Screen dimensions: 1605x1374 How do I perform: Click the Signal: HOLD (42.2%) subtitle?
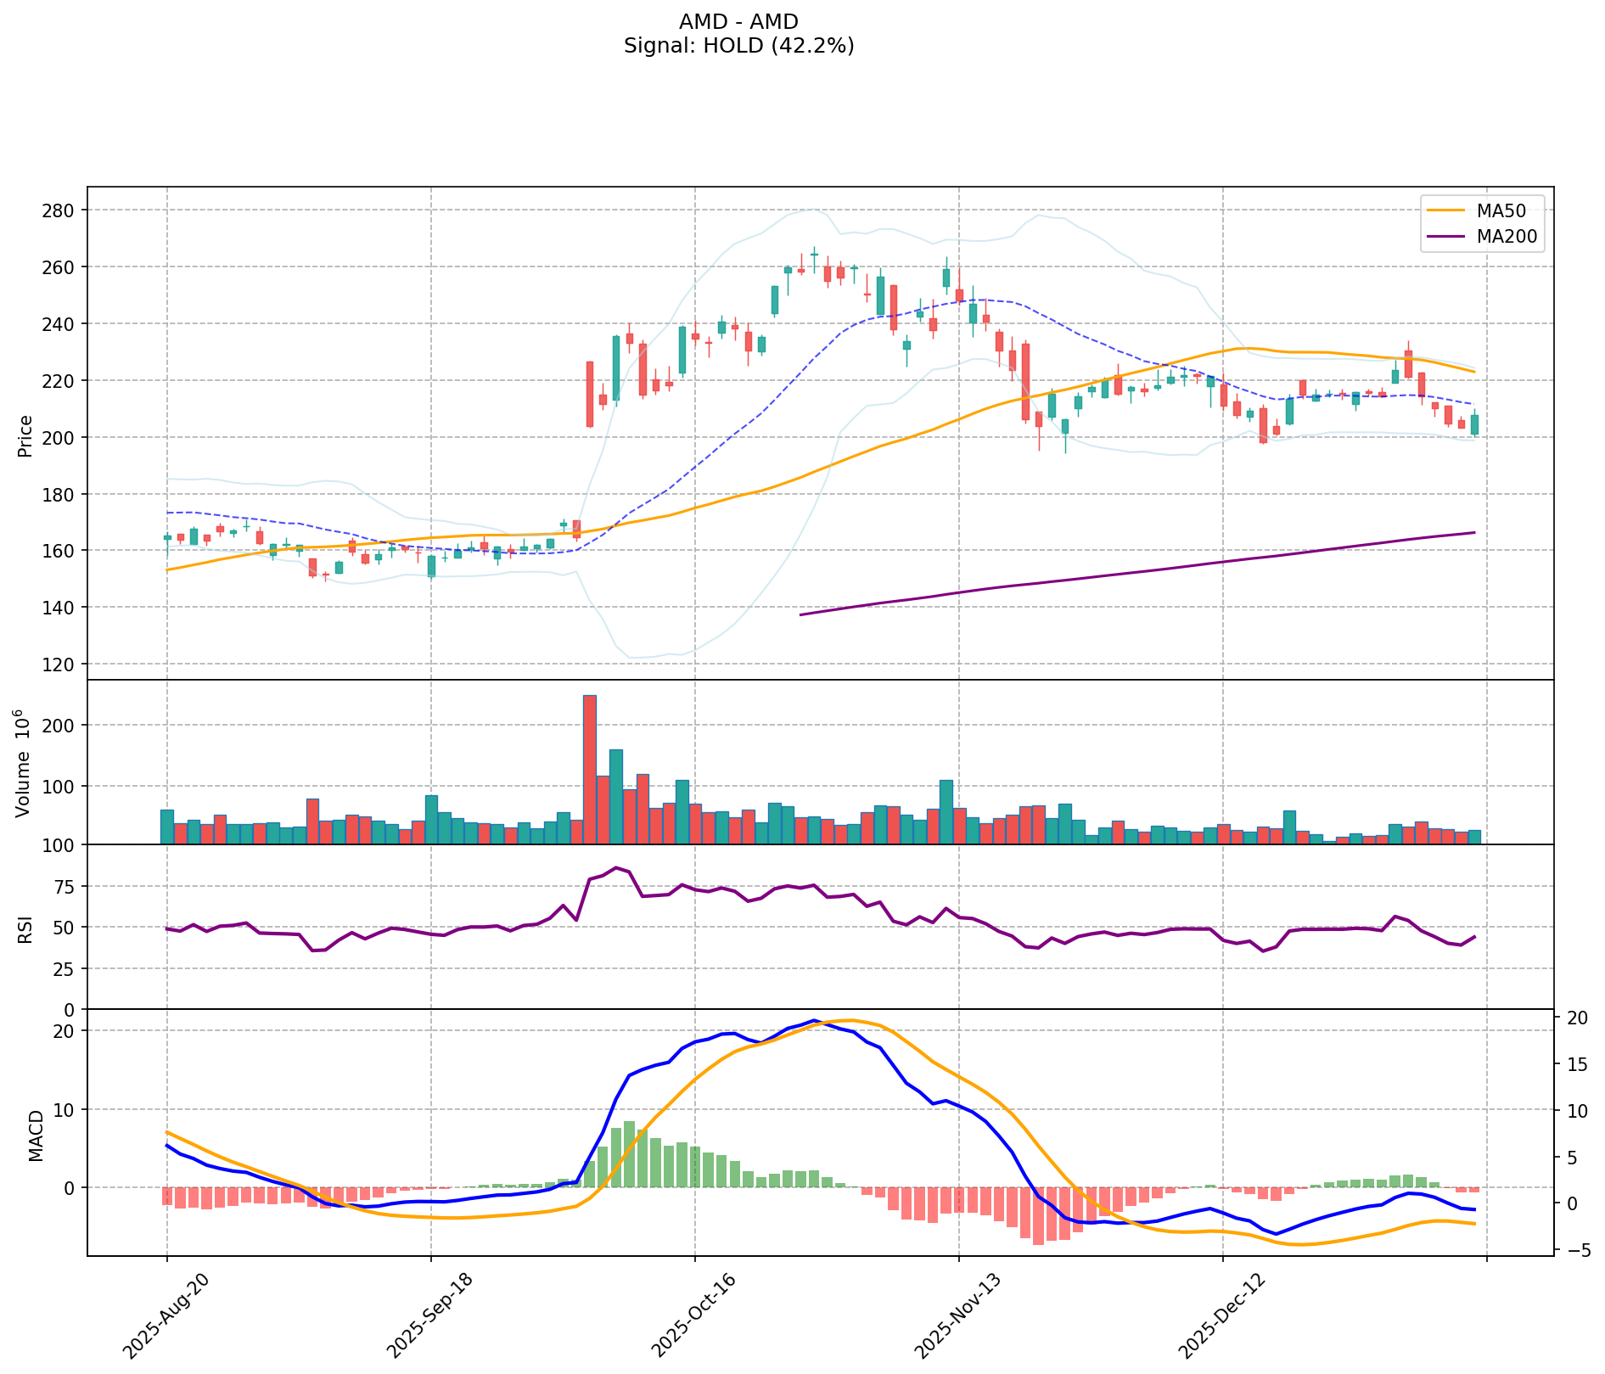pyautogui.click(x=738, y=46)
